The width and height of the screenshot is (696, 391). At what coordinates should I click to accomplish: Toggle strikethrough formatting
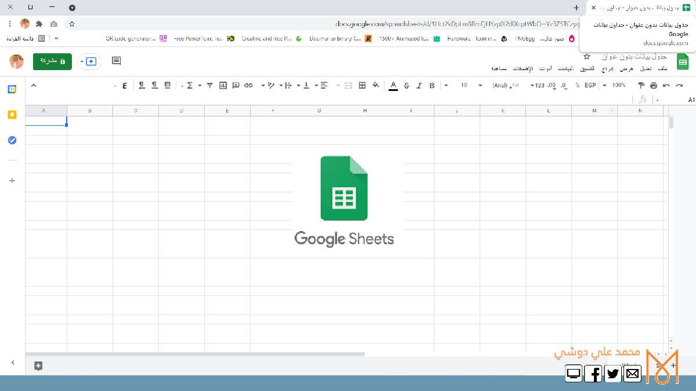[x=406, y=86]
